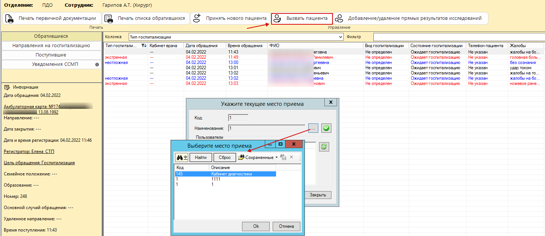This screenshot has width=545, height=236.
Task: Click Телефон пациента column header
Action: (x=487, y=46)
